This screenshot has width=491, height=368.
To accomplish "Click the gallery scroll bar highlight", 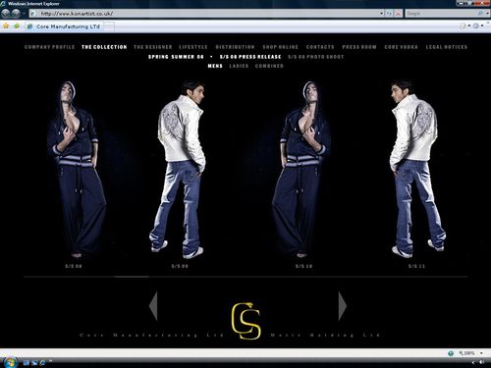I will click(132, 277).
